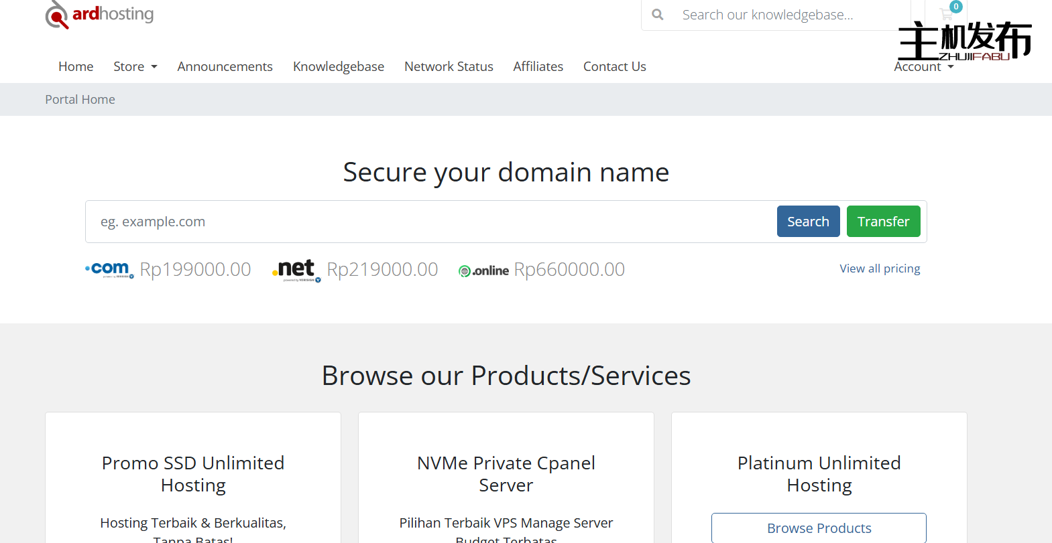
Task: Open the Affiliates menu item
Action: [538, 66]
